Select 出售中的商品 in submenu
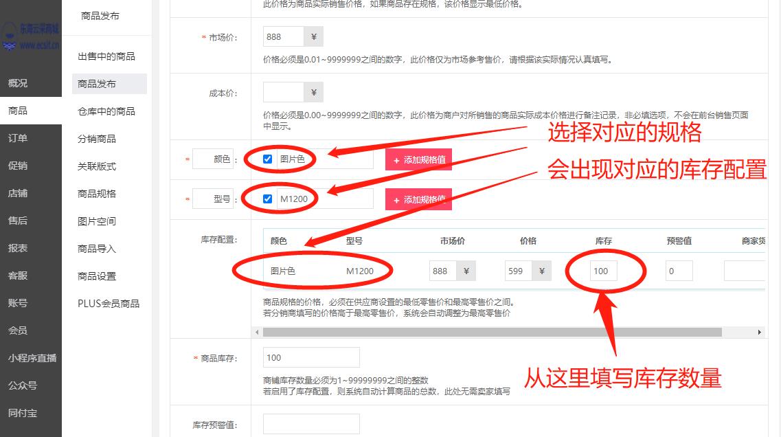781x437 pixels. [x=106, y=56]
